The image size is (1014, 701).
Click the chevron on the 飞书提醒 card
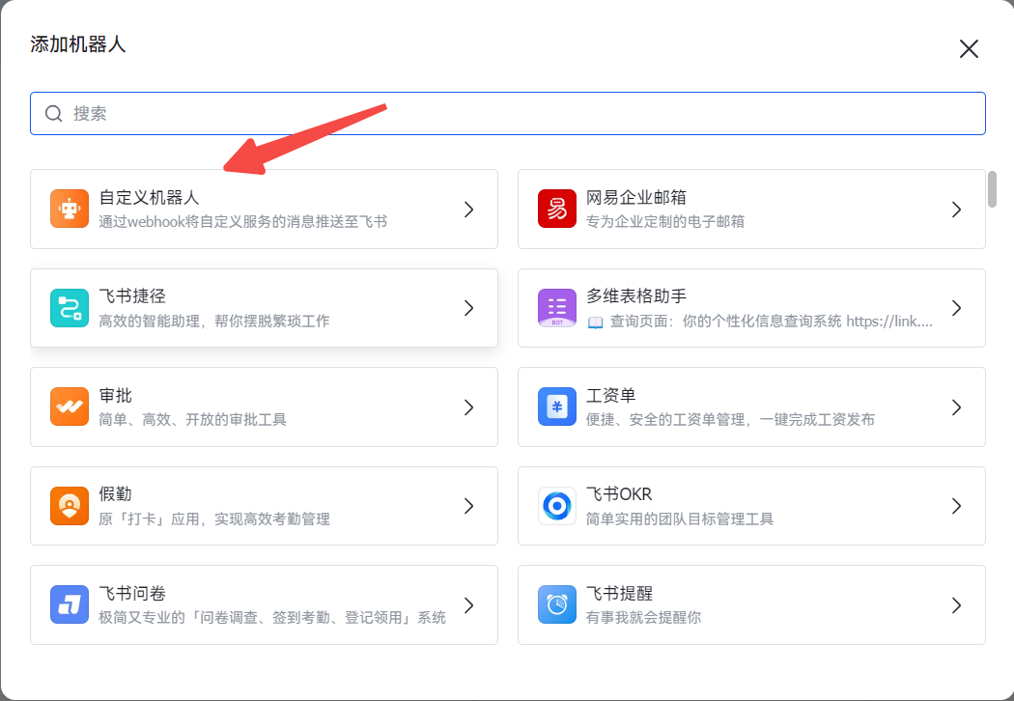tap(956, 605)
